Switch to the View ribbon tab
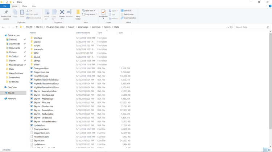Image resolution: width=272 pixels, height=152 pixels. coord(34,6)
